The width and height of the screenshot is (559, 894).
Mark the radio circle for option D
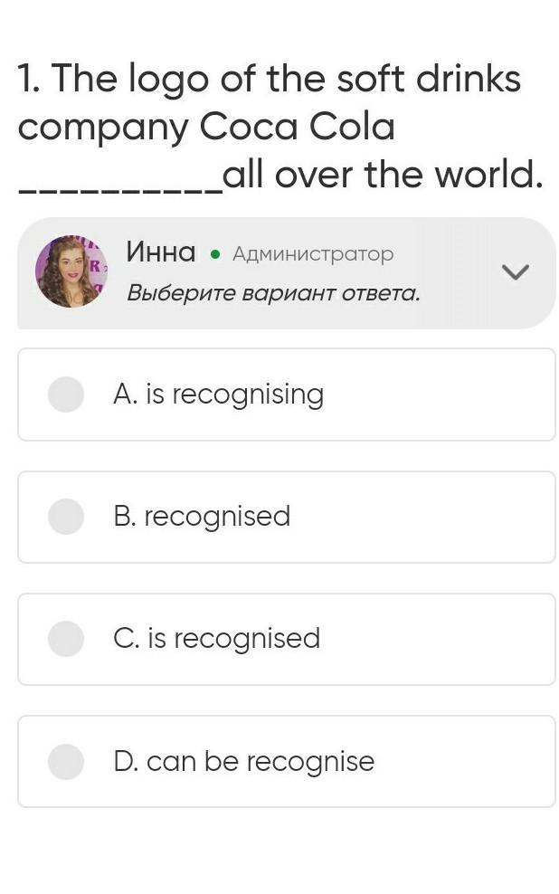66,762
